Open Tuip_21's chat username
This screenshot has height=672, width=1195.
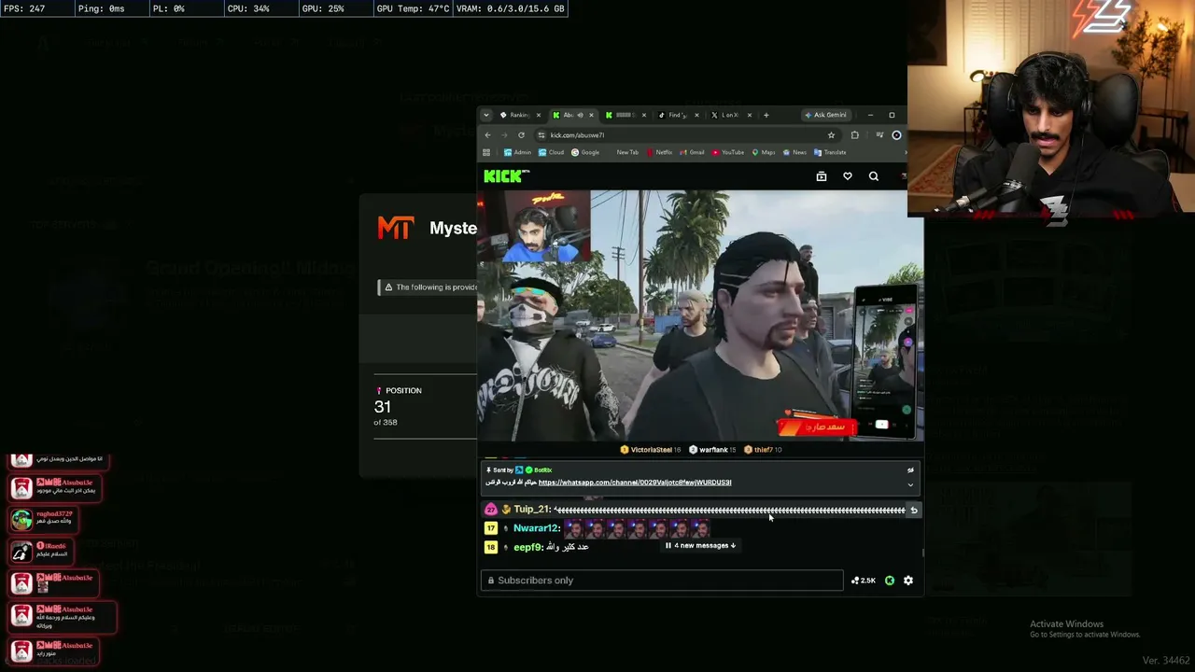click(533, 510)
